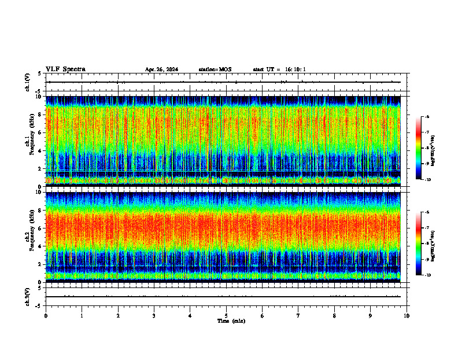Screen dimensions: 458x354
Task: Click the 'station=MOS' label
Action: (x=215, y=69)
